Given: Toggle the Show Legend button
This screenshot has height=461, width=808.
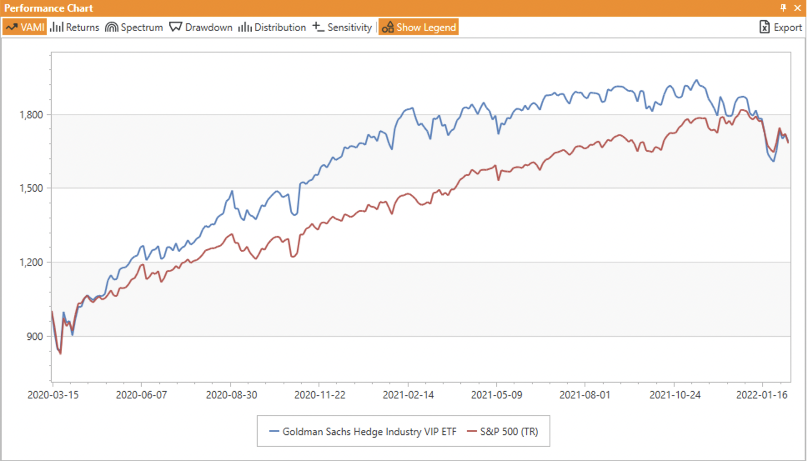Looking at the screenshot, I should (418, 27).
